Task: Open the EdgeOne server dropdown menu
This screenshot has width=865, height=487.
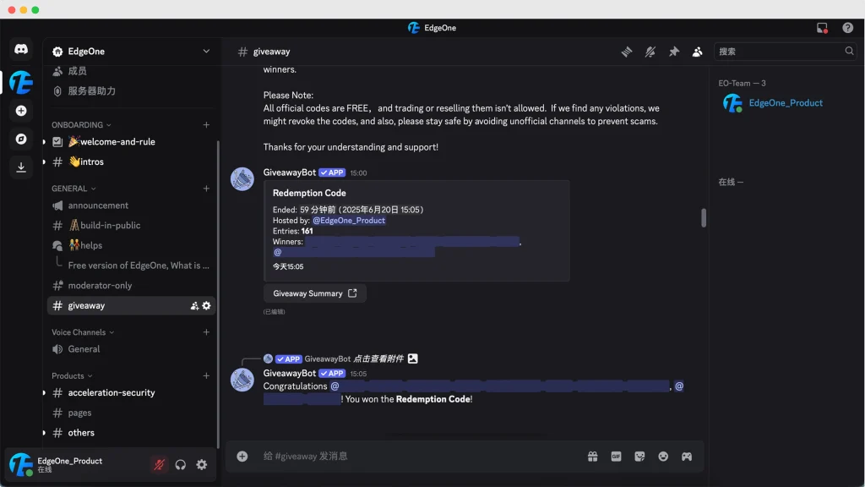Action: 206,52
